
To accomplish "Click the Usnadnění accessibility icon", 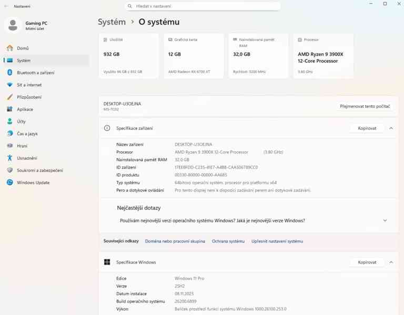I will (10, 158).
